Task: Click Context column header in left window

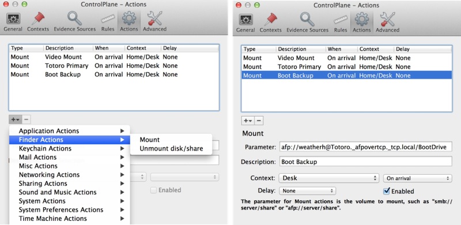Action: pos(142,48)
